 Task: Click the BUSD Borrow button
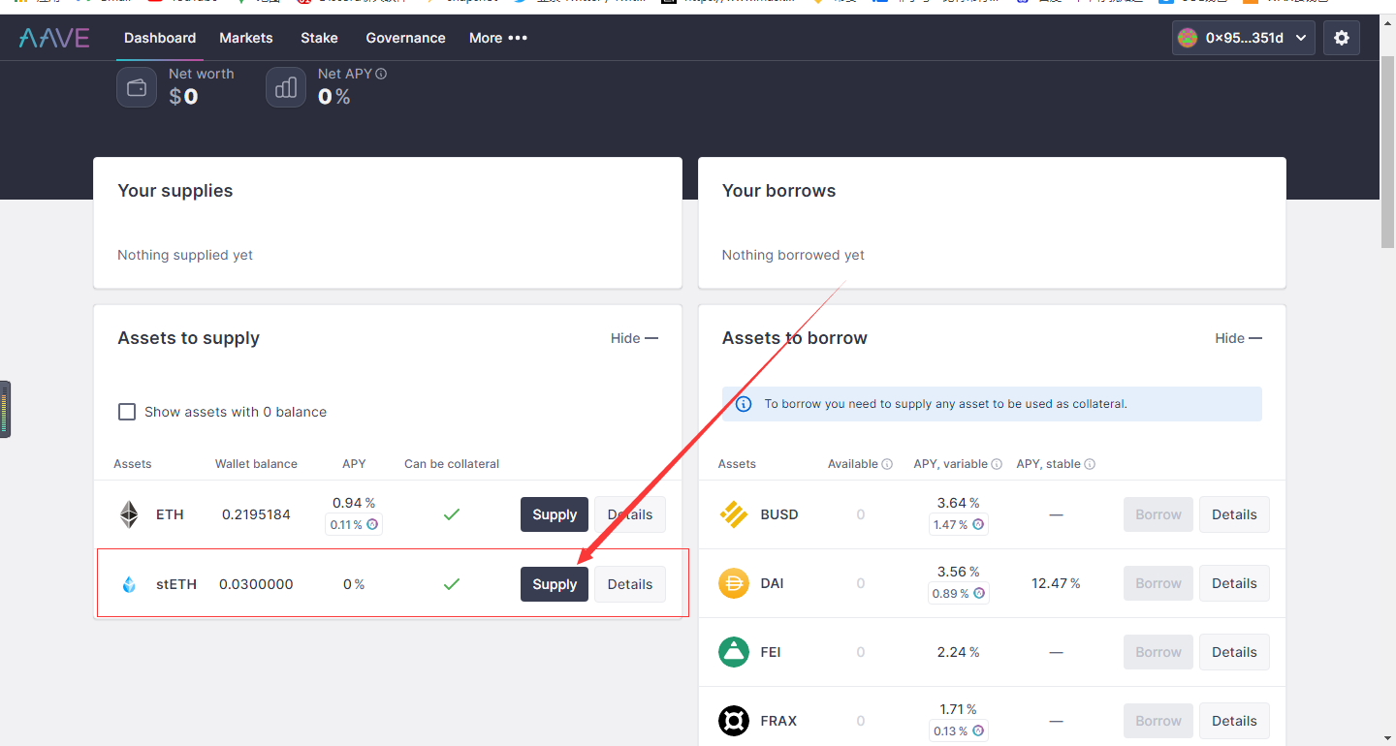coord(1158,514)
